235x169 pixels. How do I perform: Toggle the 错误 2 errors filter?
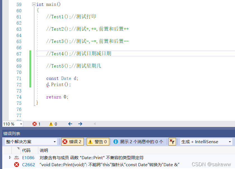pyautogui.click(x=72, y=142)
